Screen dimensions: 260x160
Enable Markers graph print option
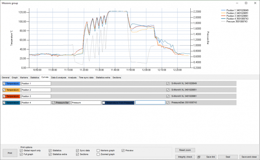[x=98, y=151]
